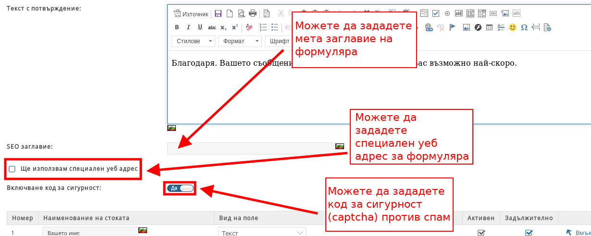The width and height of the screenshot is (591, 236).
Task: Apply underline formatting
Action: tap(200, 27)
